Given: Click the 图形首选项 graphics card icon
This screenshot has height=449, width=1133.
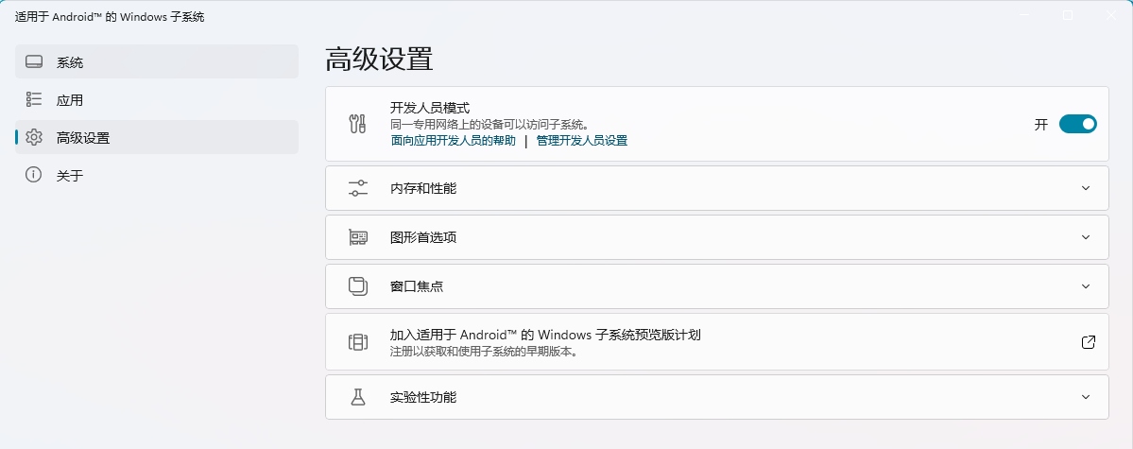Looking at the screenshot, I should (358, 237).
